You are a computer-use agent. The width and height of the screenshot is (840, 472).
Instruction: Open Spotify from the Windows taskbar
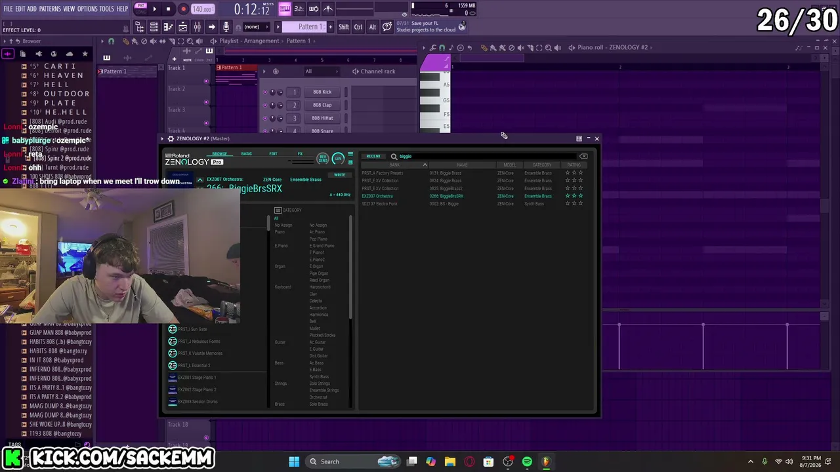527,462
